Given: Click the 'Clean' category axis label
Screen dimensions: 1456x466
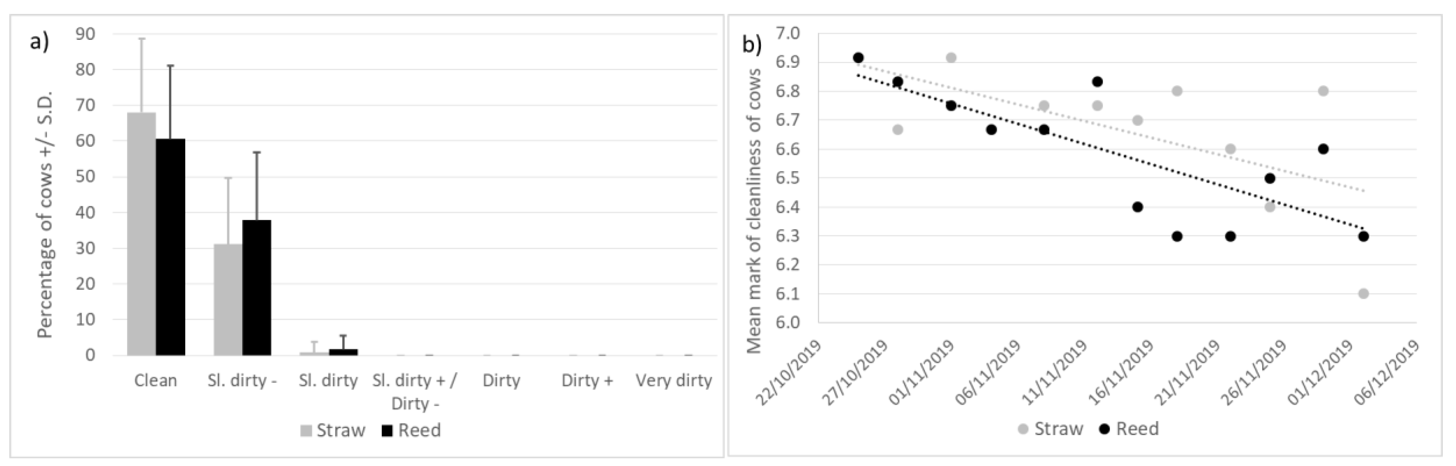Looking at the screenshot, I should click(155, 381).
